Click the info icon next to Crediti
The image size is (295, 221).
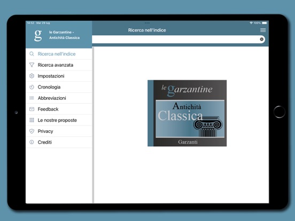32,142
